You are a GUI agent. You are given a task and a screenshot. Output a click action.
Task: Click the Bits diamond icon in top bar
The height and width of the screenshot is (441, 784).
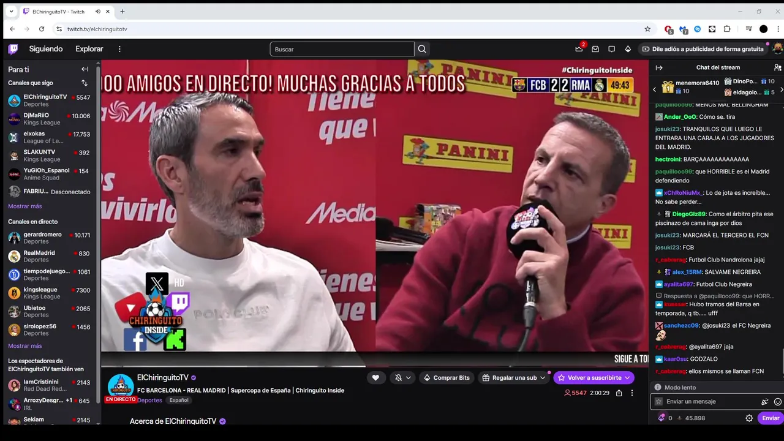point(628,49)
